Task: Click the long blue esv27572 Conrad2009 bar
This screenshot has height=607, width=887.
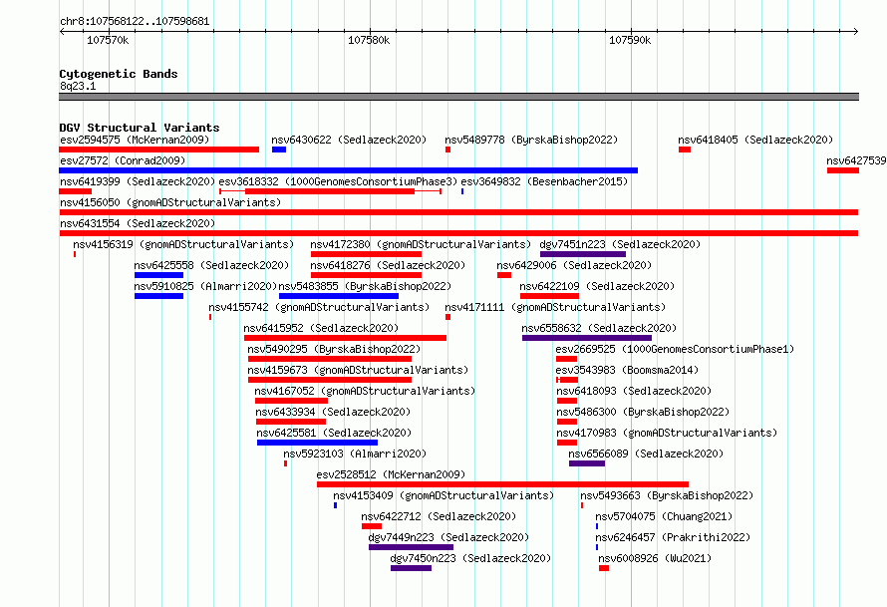Action: 349,170
